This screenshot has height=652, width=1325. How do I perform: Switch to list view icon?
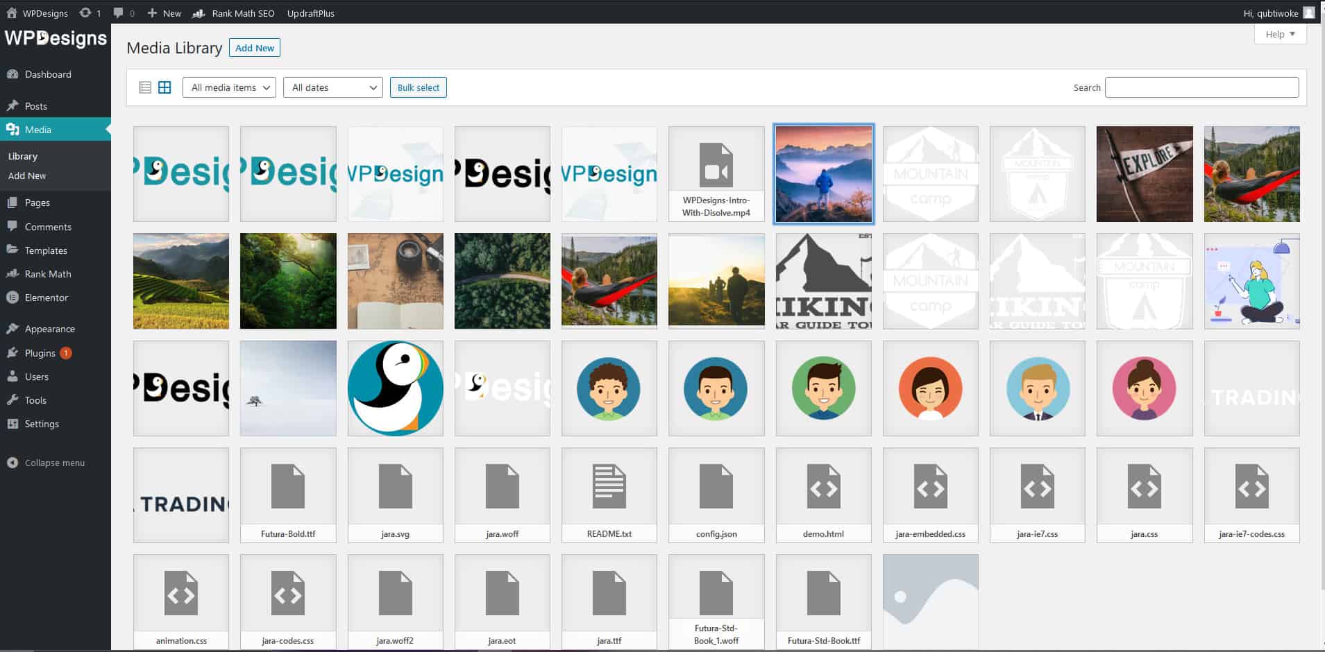point(145,87)
